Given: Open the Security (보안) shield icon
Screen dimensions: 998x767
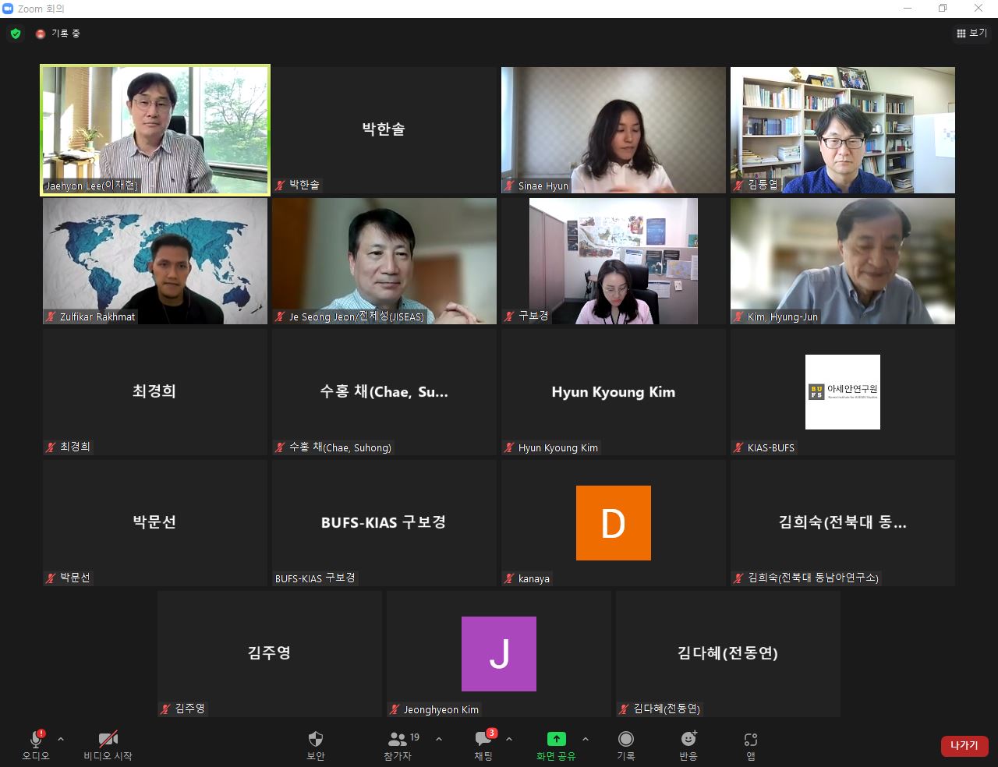Looking at the screenshot, I should [316, 740].
